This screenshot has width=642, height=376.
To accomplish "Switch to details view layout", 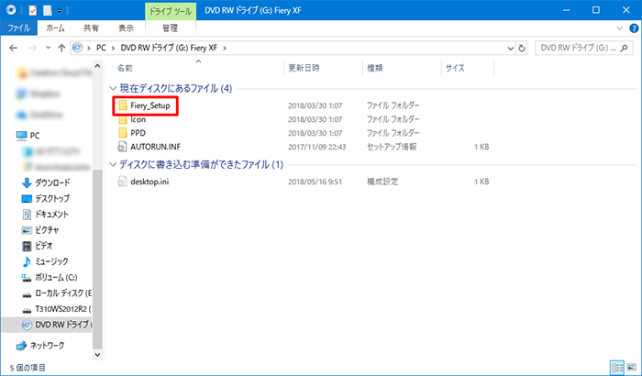I will (617, 368).
